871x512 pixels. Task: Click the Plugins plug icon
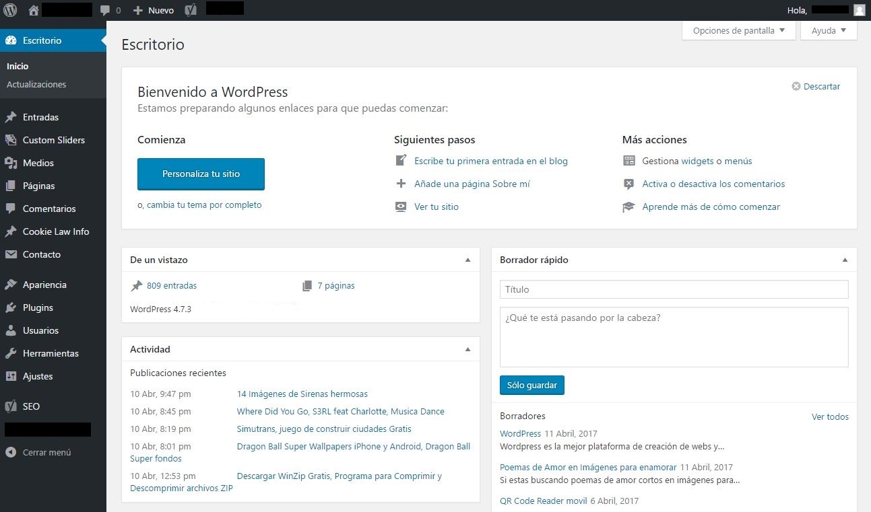(x=11, y=307)
